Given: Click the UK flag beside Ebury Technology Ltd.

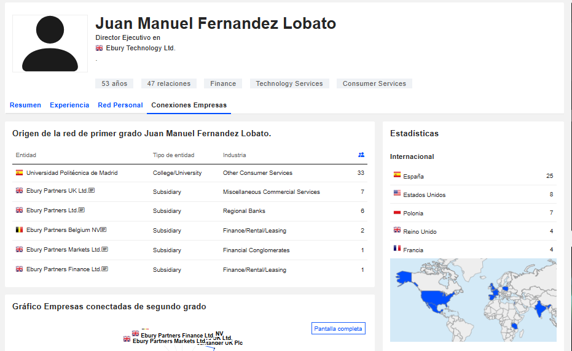Looking at the screenshot, I should click(x=99, y=48).
